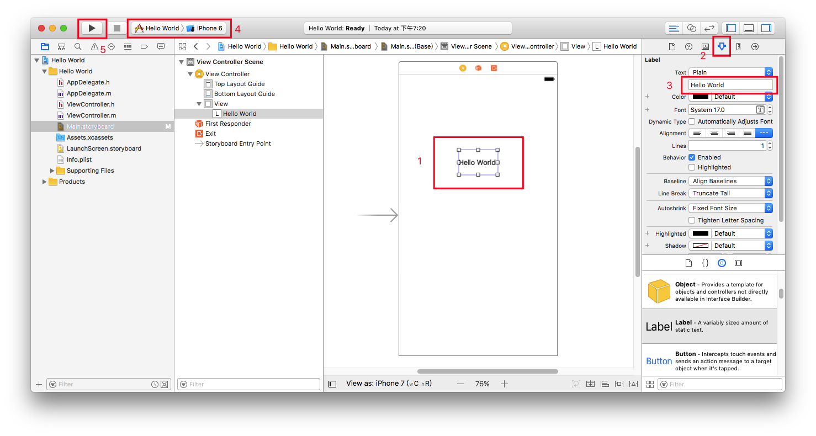The width and height of the screenshot is (816, 436).
Task: Toggle the Utilities panel visibility
Action: (x=766, y=28)
